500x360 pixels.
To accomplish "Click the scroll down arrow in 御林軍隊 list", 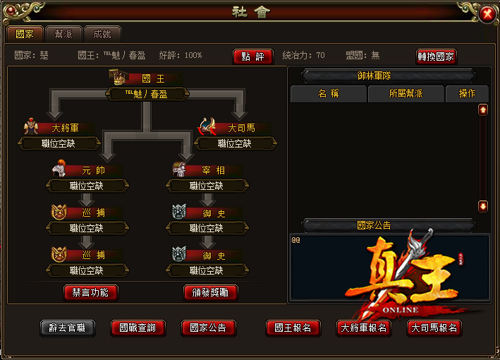I will (483, 206).
